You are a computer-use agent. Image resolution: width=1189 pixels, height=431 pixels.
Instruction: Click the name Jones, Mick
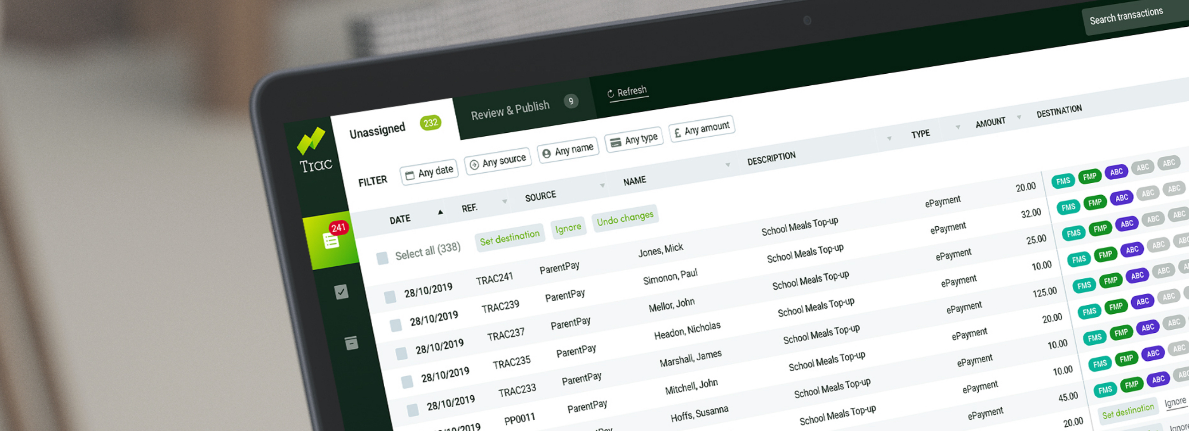coord(660,250)
